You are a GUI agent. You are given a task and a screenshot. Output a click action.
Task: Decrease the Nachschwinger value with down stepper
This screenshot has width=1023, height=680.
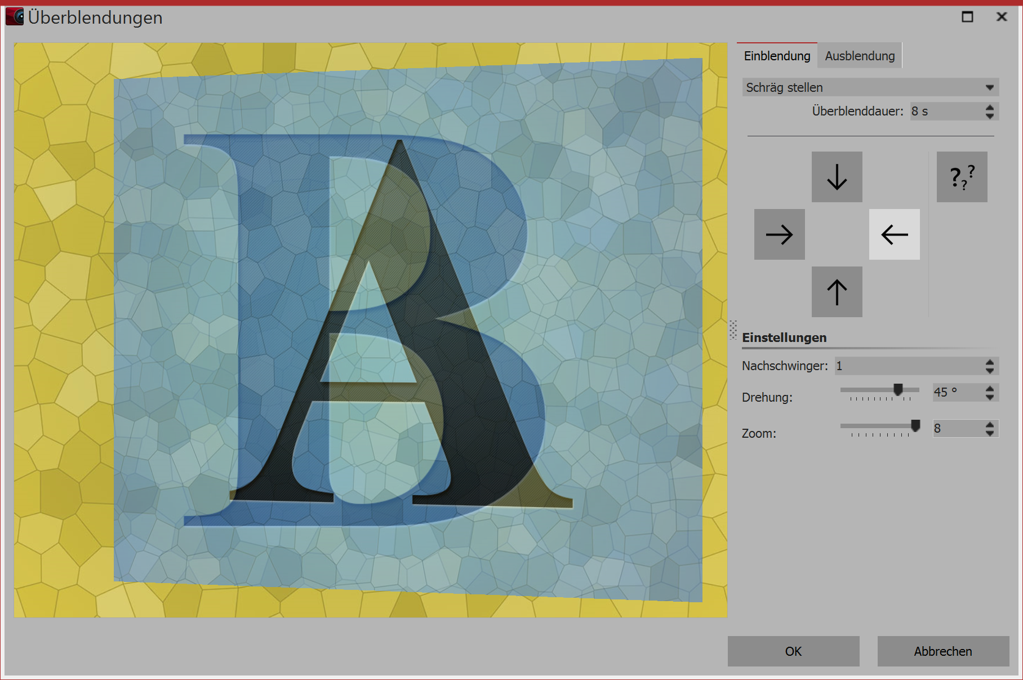[990, 370]
